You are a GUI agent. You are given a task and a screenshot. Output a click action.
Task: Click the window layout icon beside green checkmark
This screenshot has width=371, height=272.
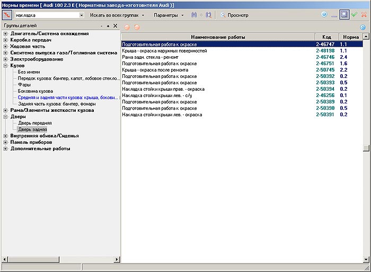tap(344, 15)
